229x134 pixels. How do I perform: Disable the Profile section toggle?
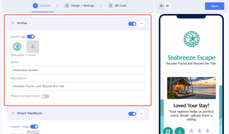coord(132,24)
